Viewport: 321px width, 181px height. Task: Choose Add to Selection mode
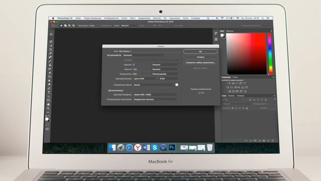pyautogui.click(x=65, y=26)
